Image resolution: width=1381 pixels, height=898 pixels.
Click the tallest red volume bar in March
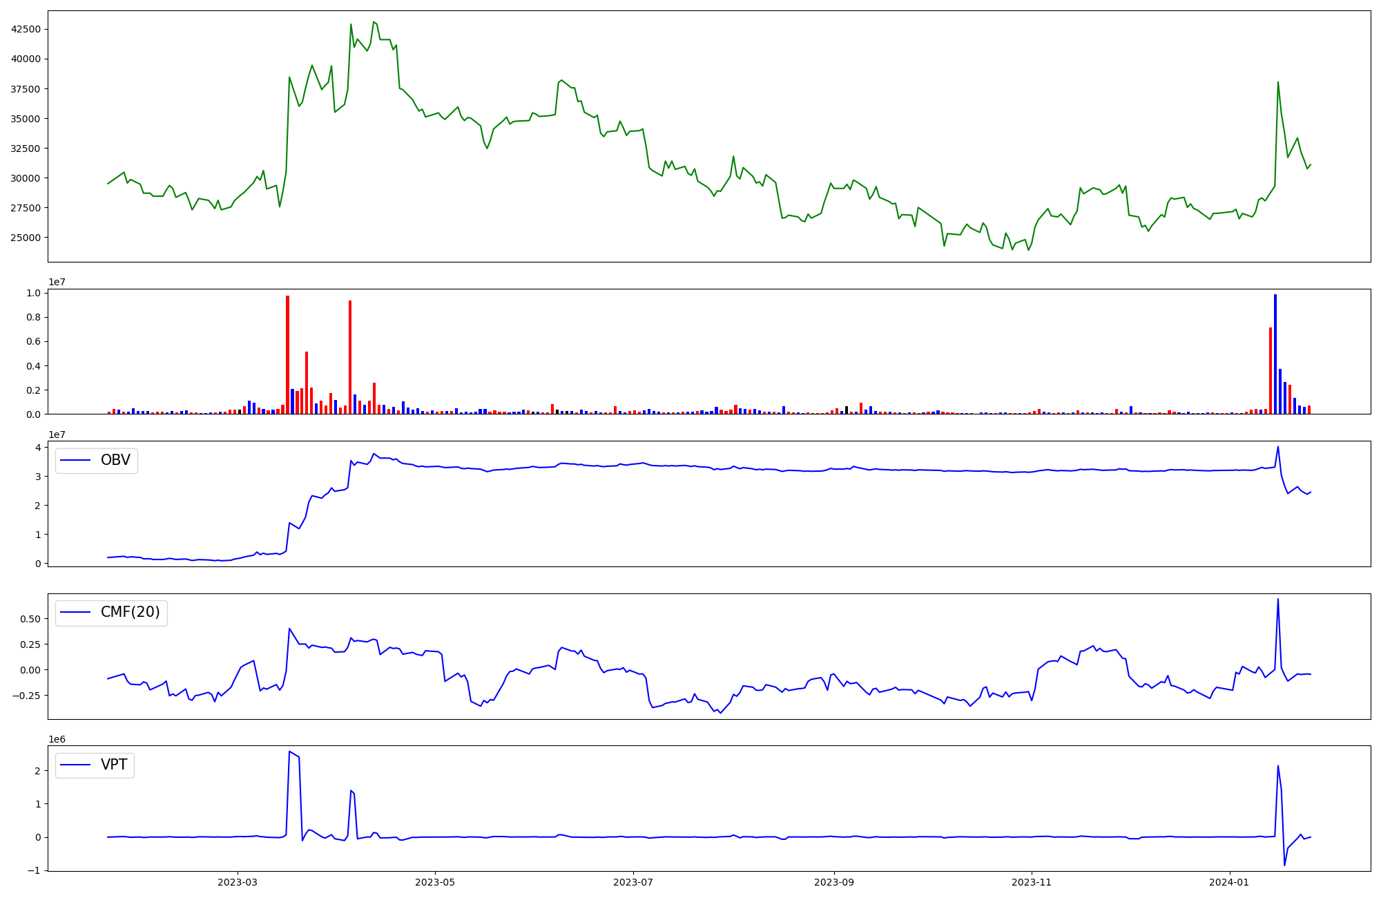tap(288, 354)
